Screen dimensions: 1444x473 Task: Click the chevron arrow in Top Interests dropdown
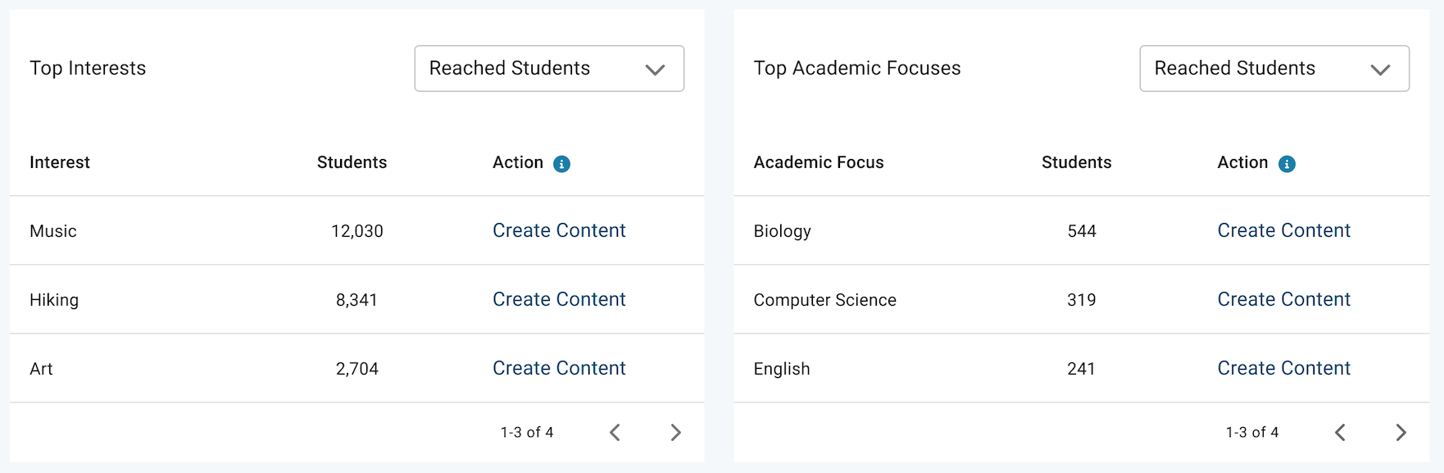[655, 70]
